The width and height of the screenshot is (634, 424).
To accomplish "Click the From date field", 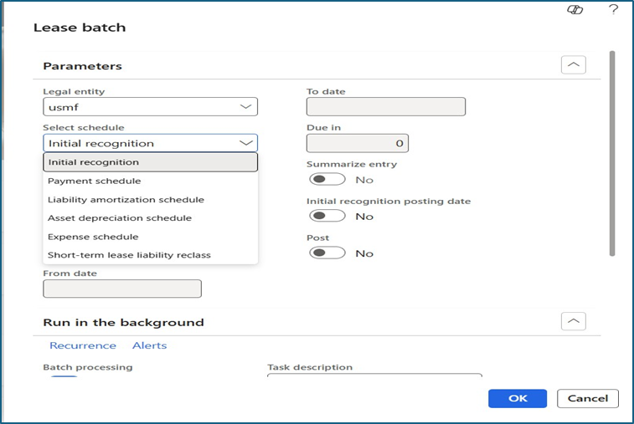I will point(122,289).
